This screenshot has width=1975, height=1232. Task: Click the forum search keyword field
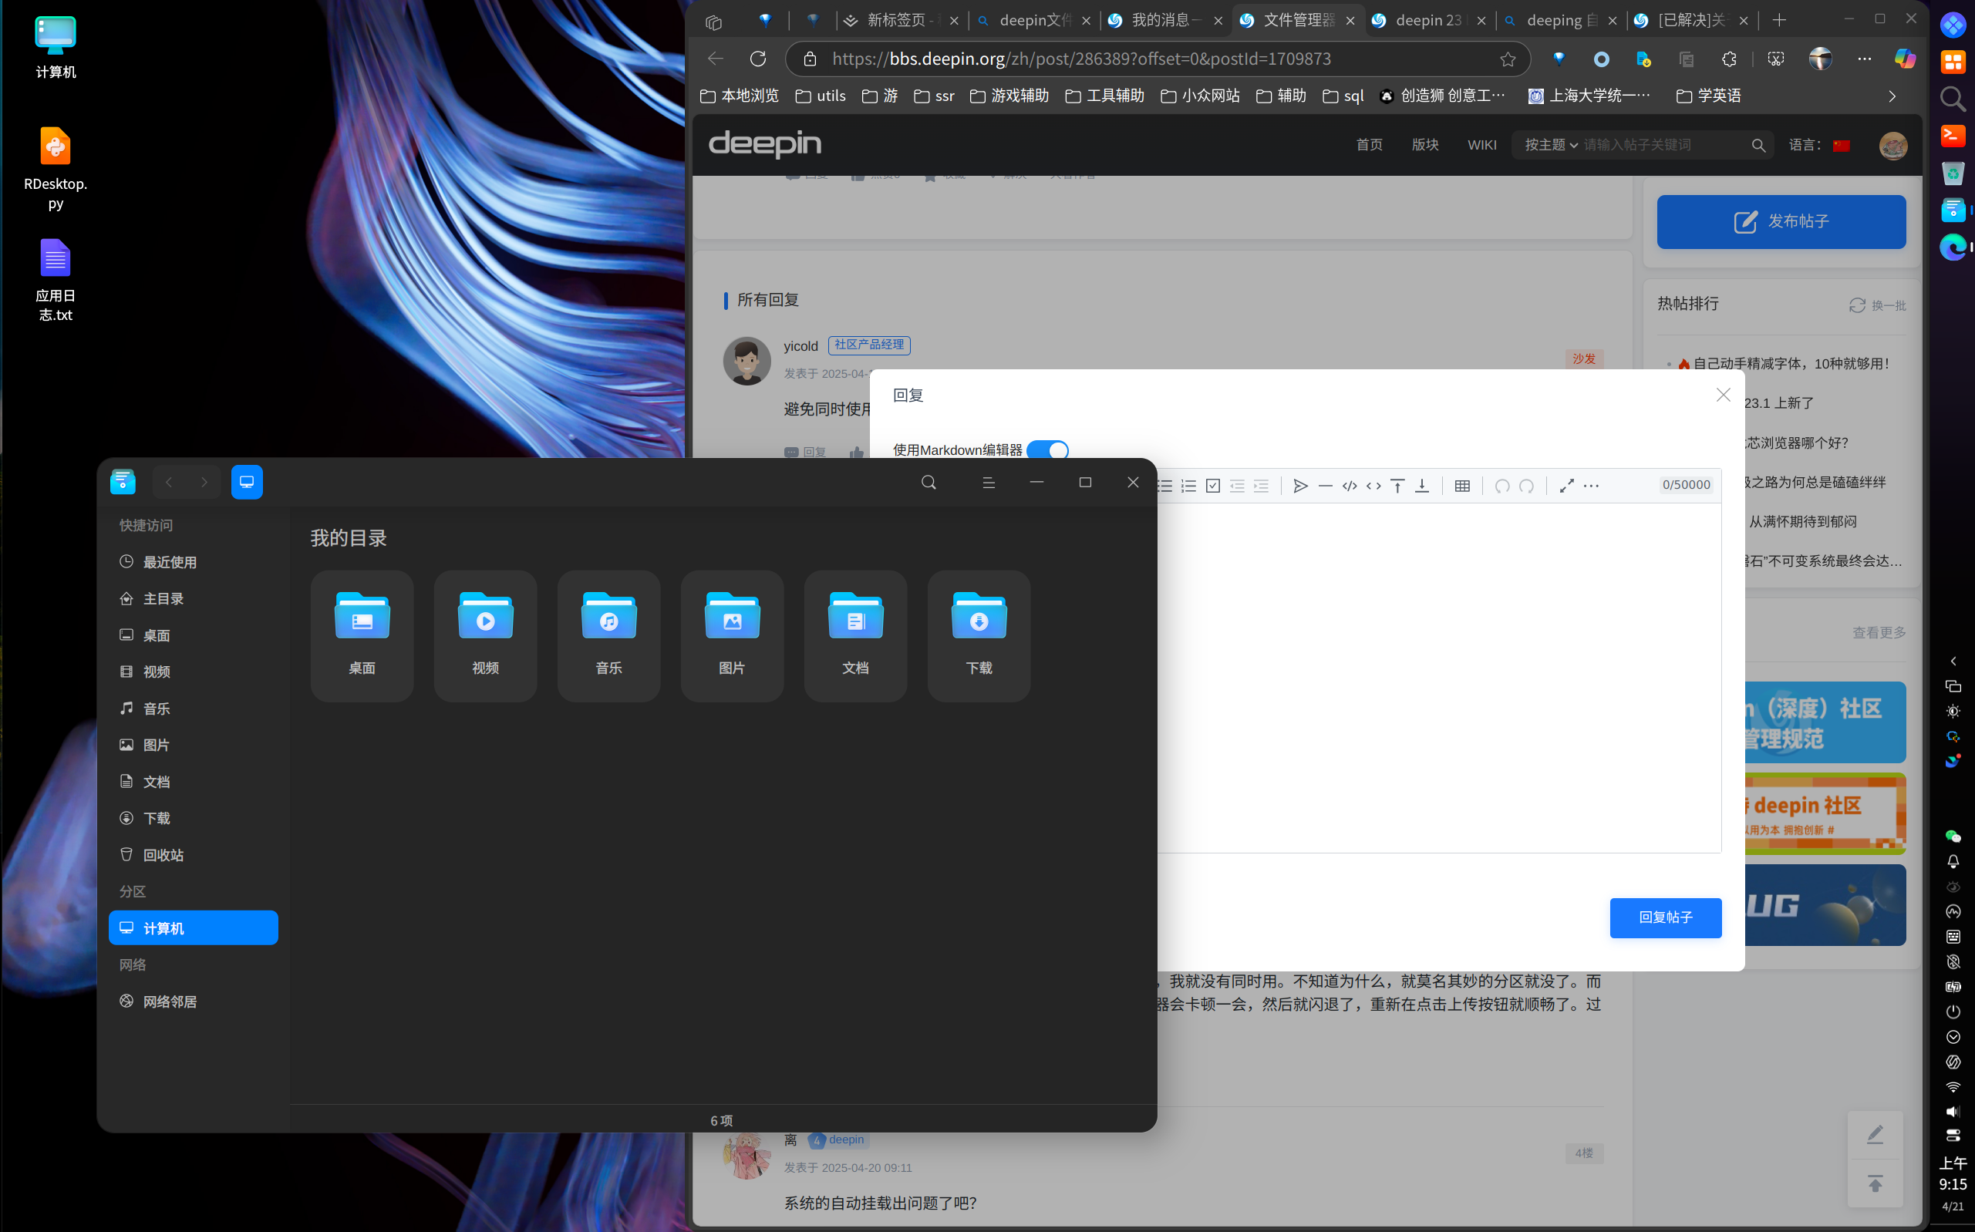click(x=1663, y=145)
